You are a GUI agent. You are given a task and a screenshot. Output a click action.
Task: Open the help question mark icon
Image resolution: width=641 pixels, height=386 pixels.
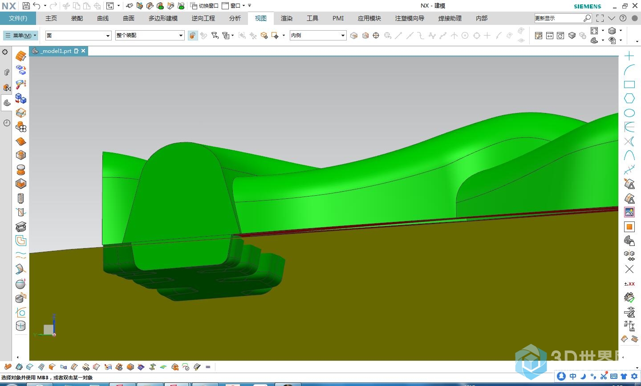623,18
